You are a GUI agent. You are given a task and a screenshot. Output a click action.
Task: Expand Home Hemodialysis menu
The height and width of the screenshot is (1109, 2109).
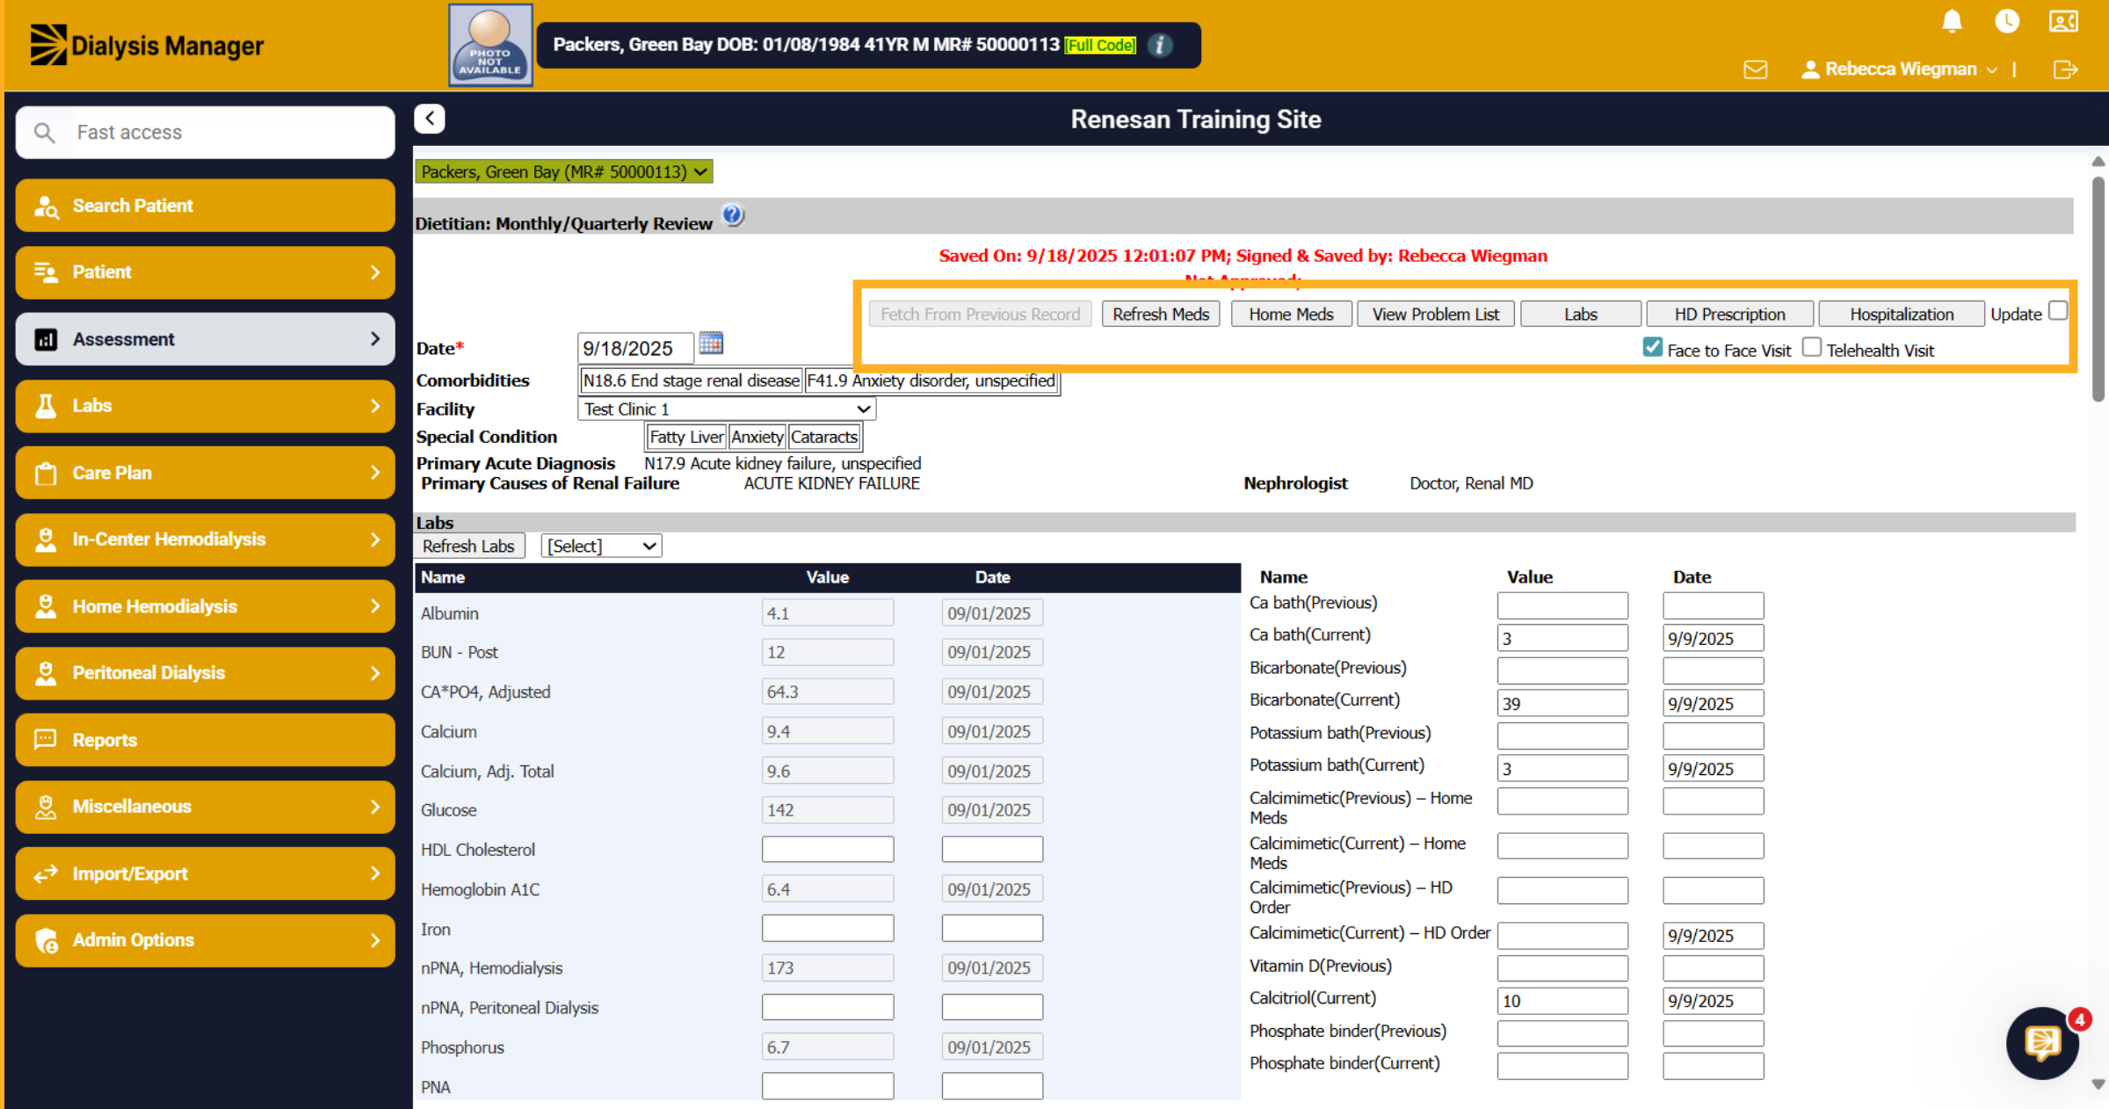point(205,606)
